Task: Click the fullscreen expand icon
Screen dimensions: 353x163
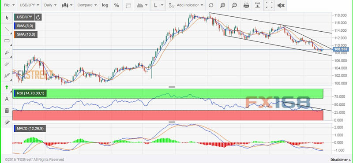Action: pos(269,5)
